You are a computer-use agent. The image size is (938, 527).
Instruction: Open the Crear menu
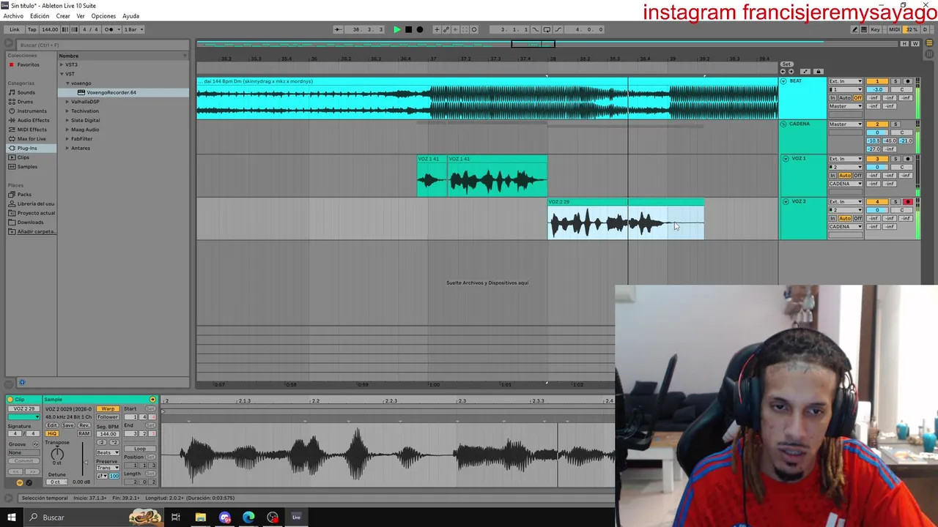(63, 16)
